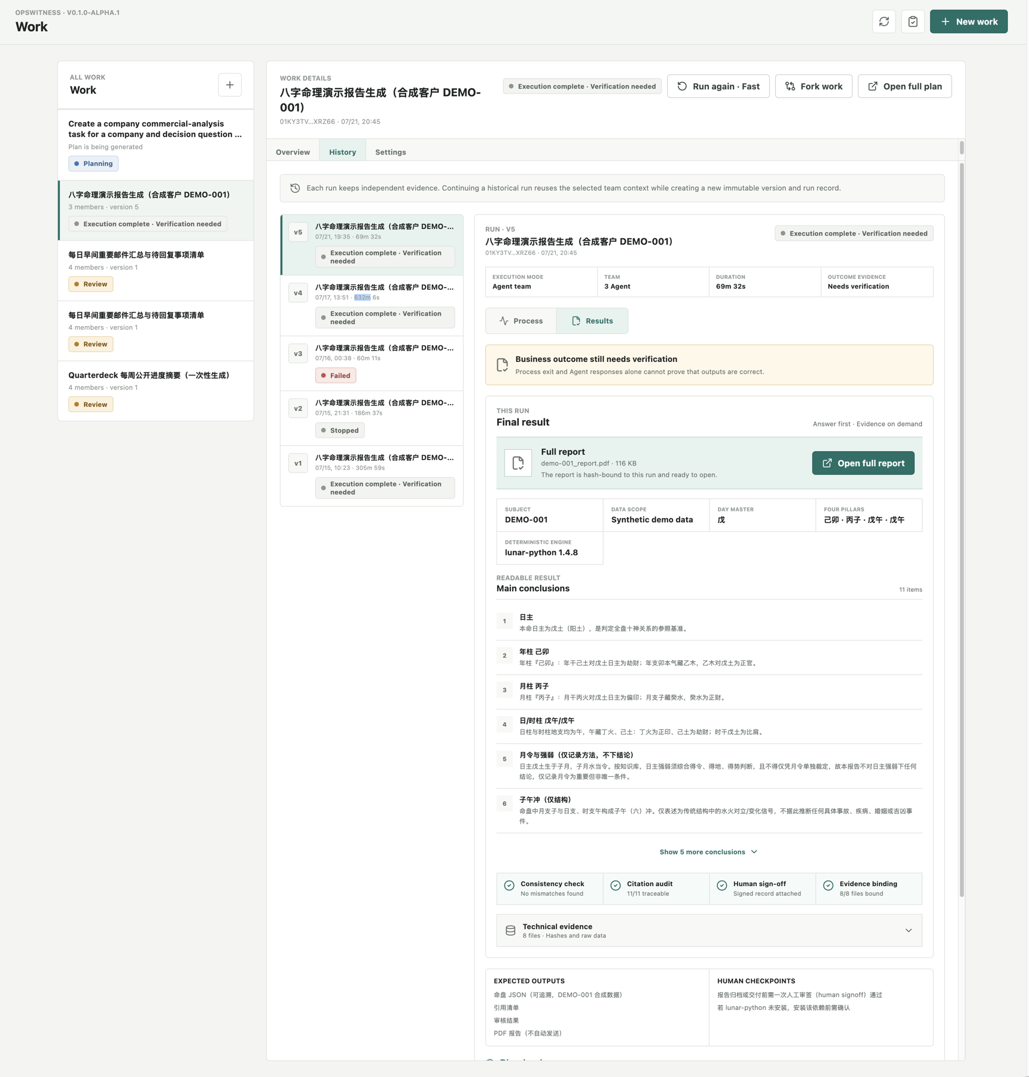Select the stopped v2 run
The height and width of the screenshot is (1077, 1029).
coord(372,418)
